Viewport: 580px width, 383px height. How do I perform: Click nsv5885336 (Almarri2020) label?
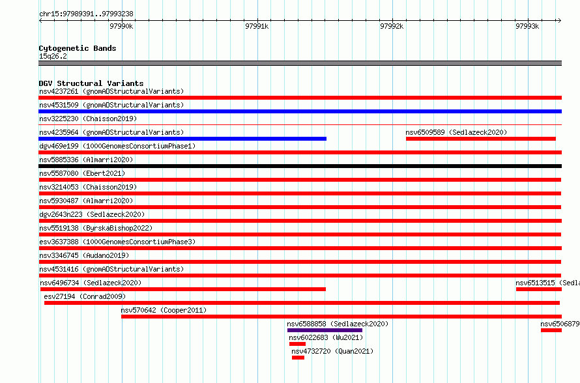pyautogui.click(x=86, y=160)
